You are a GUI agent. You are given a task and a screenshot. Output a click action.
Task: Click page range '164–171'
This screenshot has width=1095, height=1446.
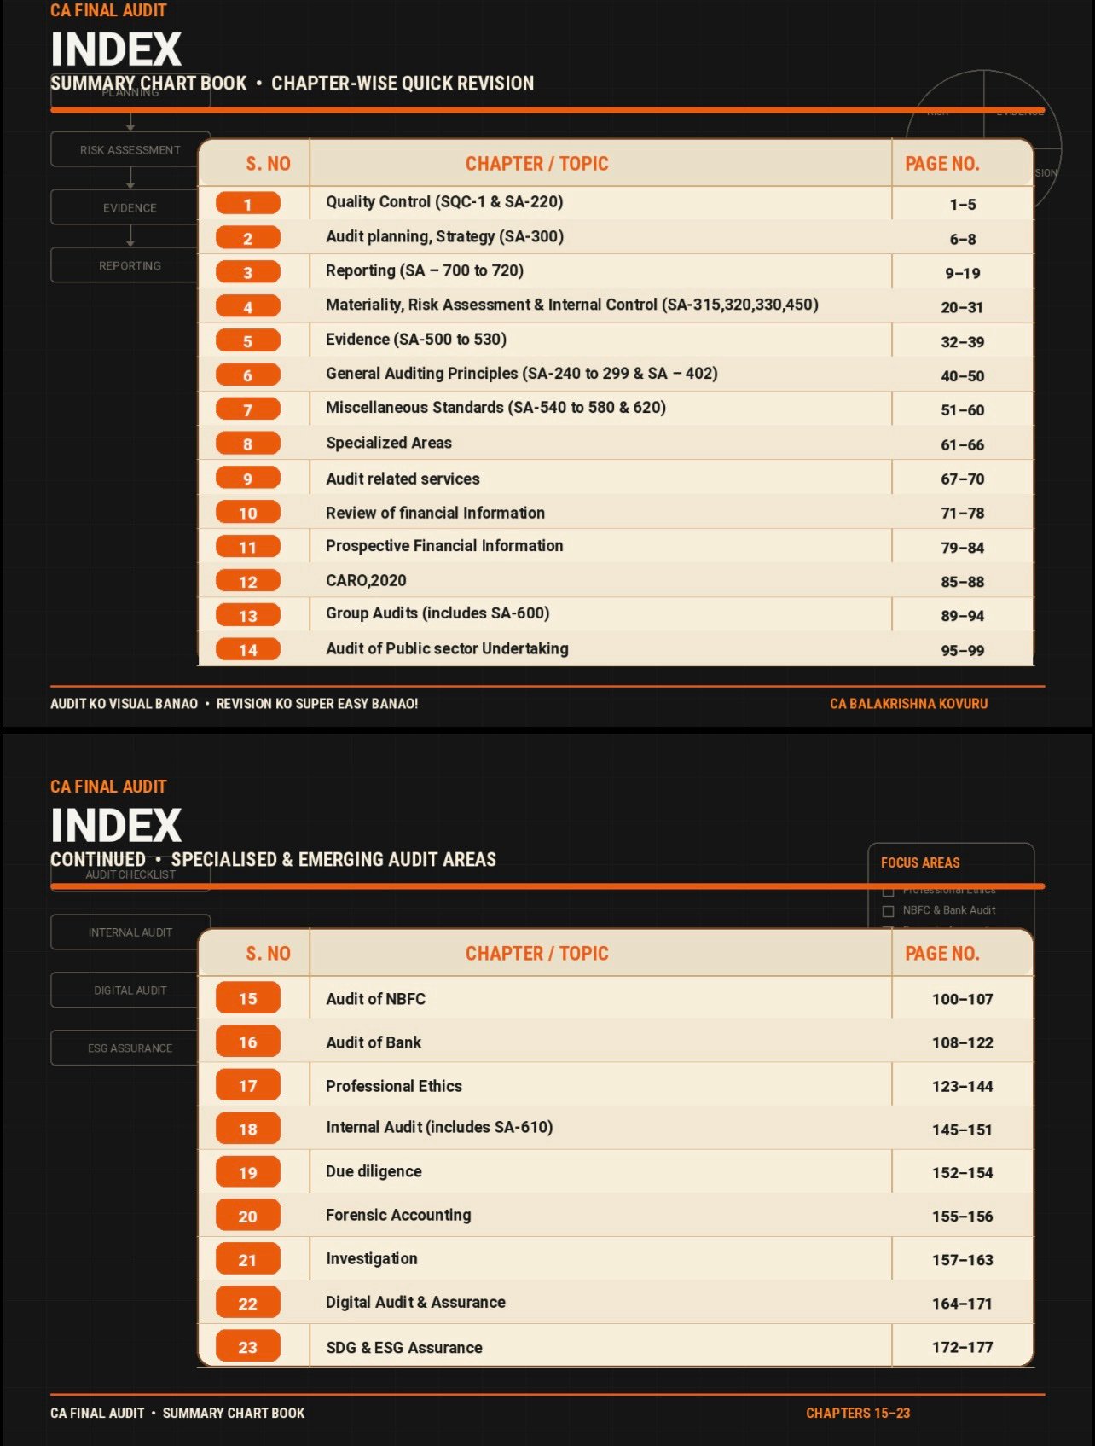click(962, 1303)
